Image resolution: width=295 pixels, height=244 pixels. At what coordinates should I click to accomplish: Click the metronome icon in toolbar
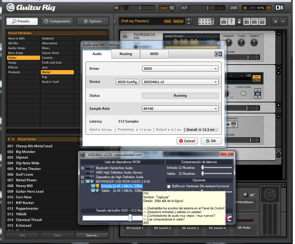tap(239, 21)
